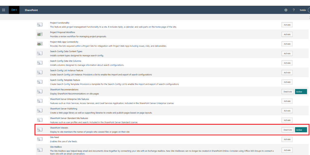Viewport: 310px width, 155px height.
Task: Select 'Search Config List Instance Feature' title
Action: 66,70
